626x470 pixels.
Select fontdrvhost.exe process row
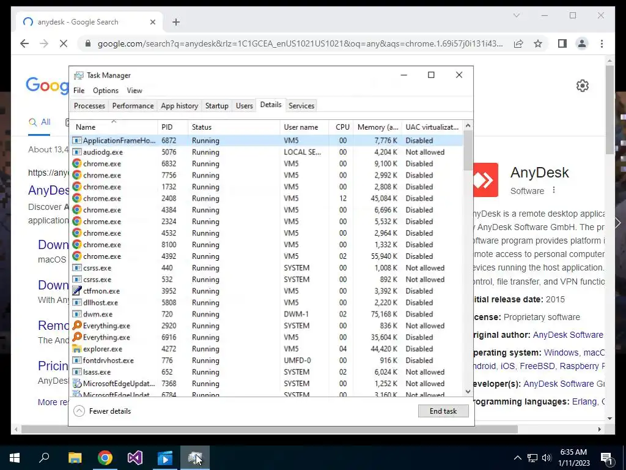tap(267, 360)
